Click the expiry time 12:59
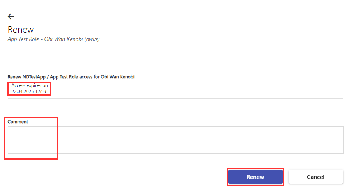Screen dimensions: 351x195 41,92
